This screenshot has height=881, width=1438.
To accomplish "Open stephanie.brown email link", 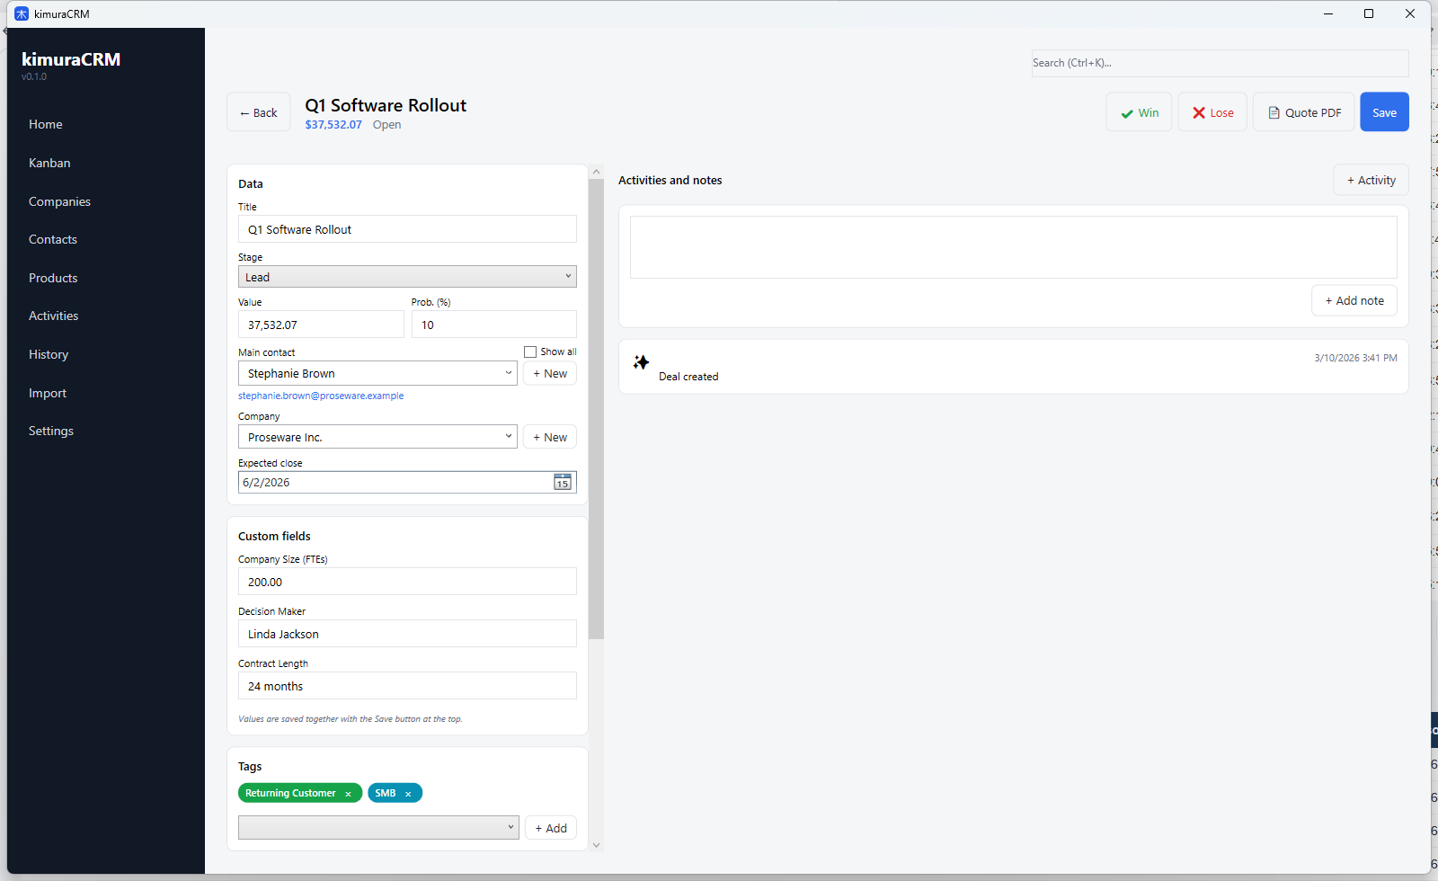I will pyautogui.click(x=321, y=396).
